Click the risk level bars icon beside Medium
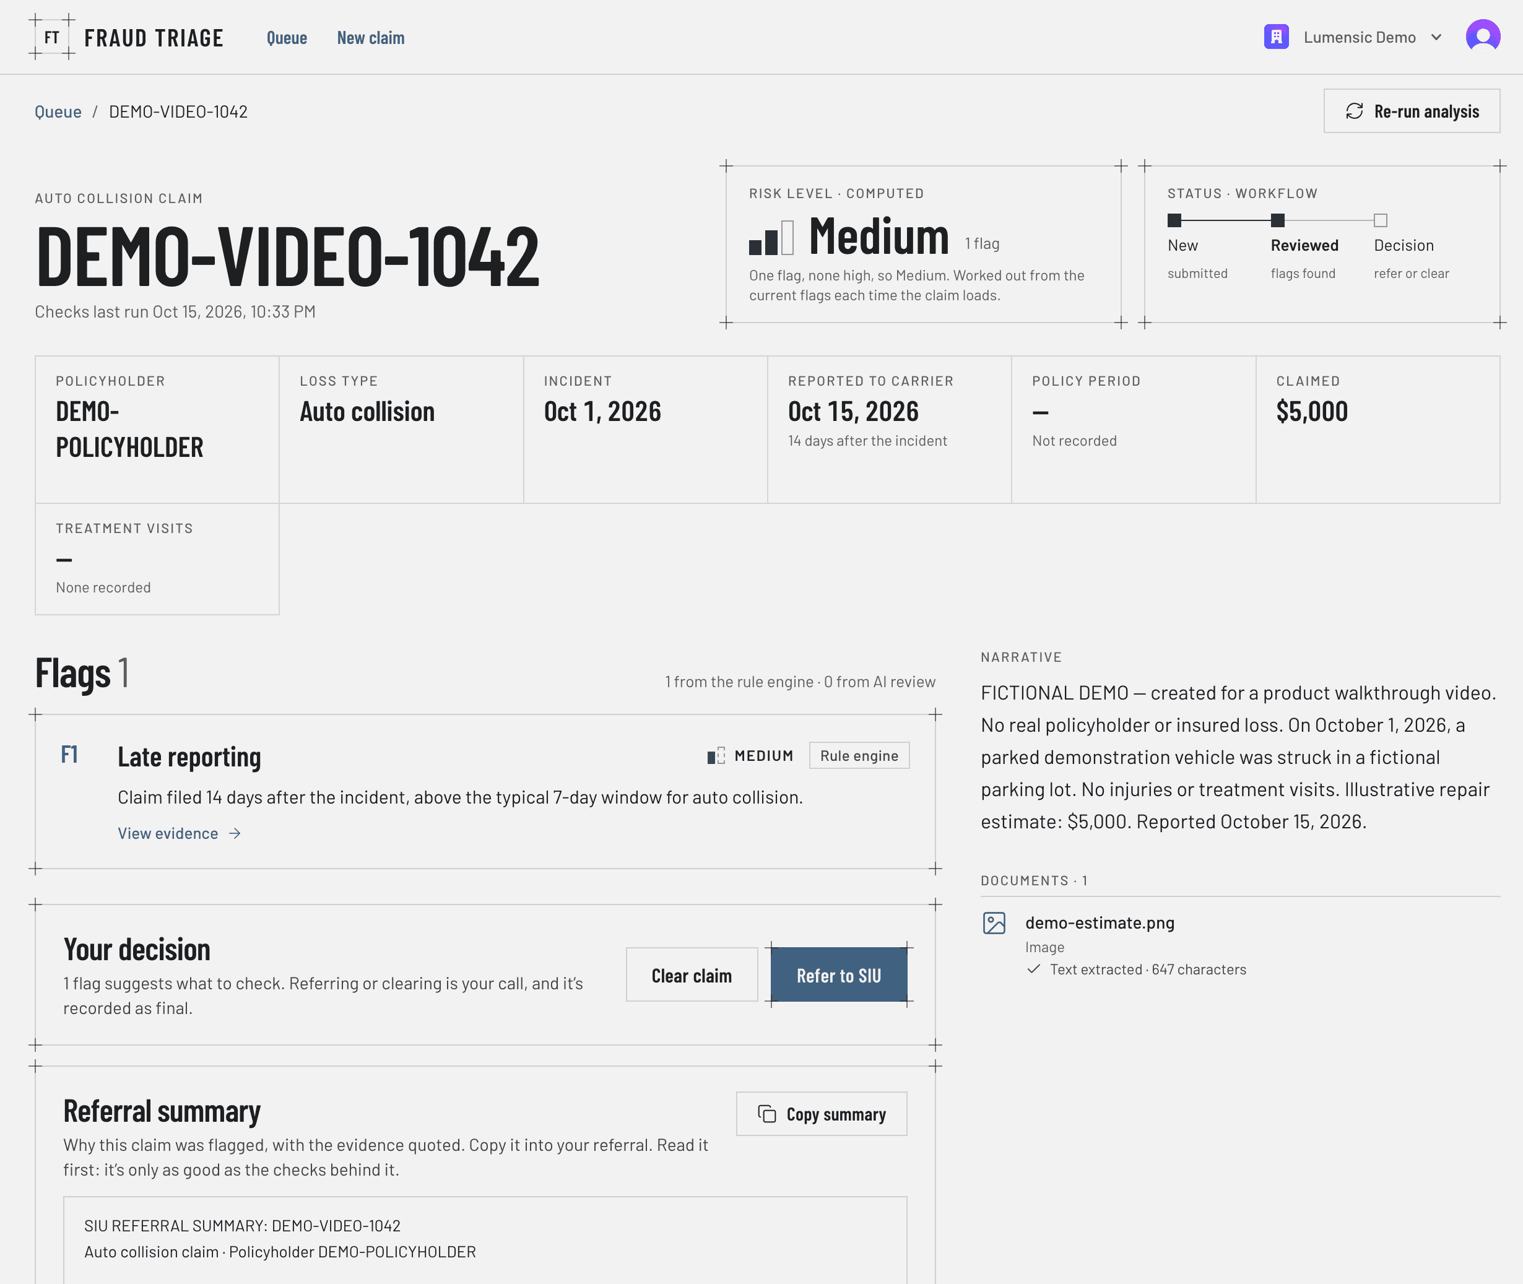1523x1284 pixels. click(x=771, y=237)
